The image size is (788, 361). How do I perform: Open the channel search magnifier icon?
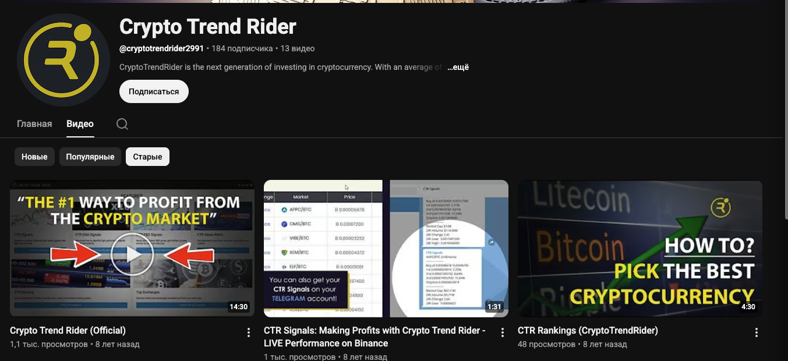[x=122, y=124]
